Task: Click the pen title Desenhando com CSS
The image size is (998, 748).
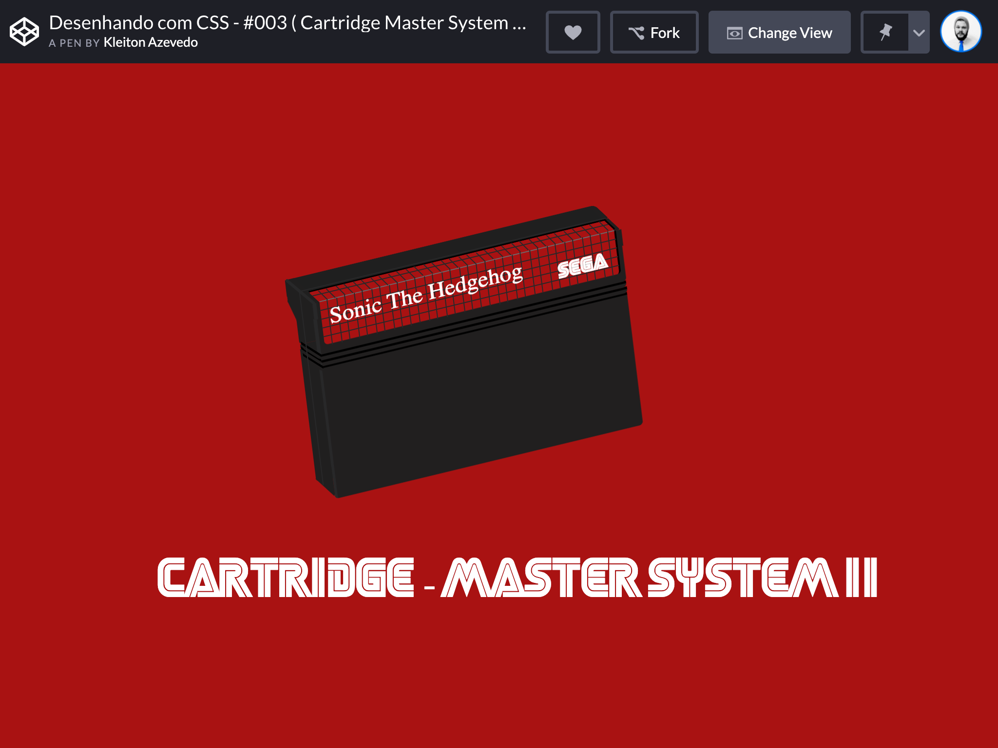Action: point(288,22)
